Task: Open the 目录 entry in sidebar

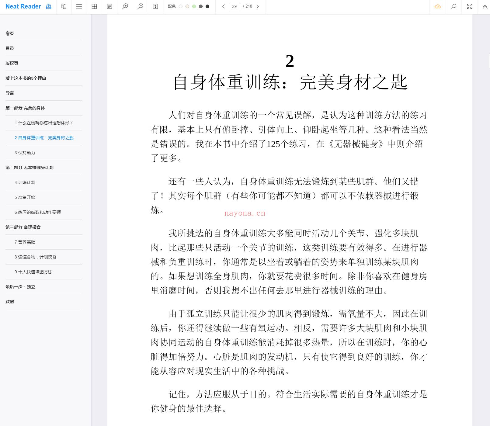Action: pyautogui.click(x=44, y=48)
